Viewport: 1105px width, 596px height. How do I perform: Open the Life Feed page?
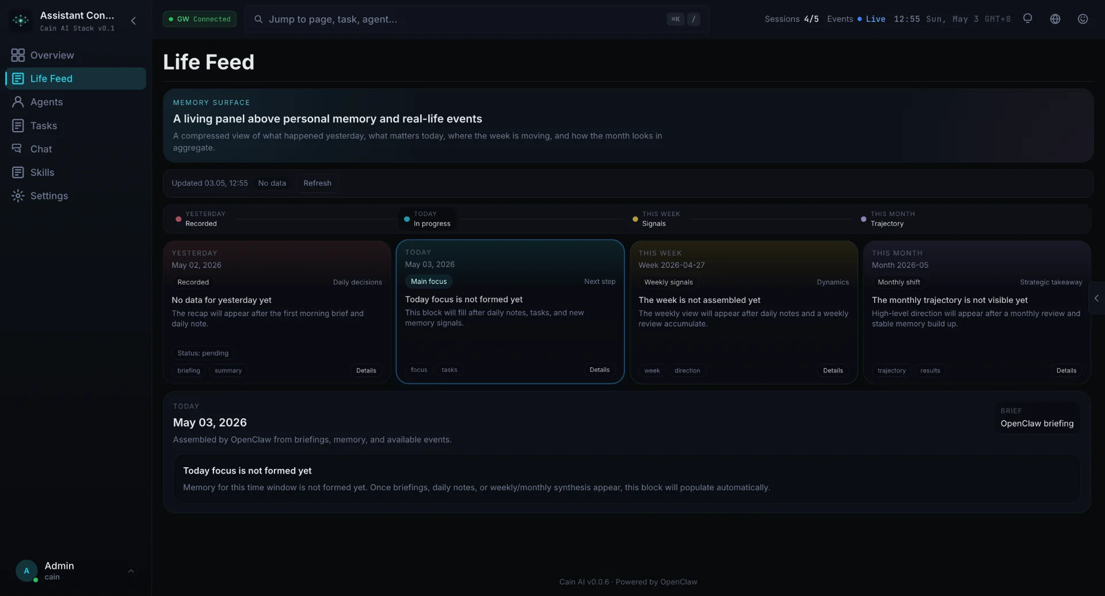(x=75, y=79)
